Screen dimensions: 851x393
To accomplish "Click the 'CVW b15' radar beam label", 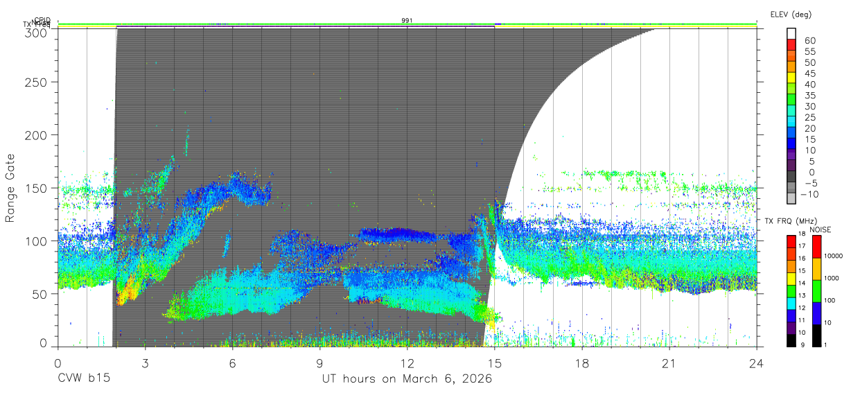I will [x=83, y=379].
